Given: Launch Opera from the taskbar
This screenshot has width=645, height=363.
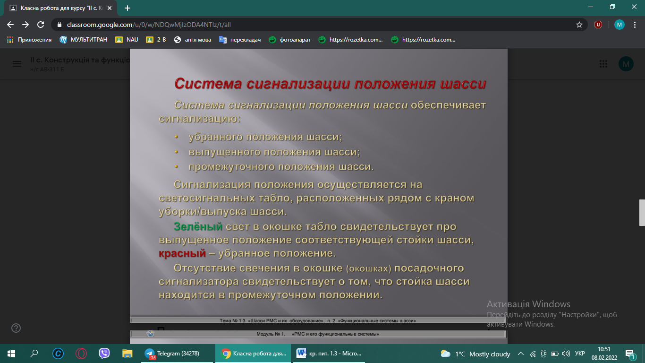Looking at the screenshot, I should [81, 353].
